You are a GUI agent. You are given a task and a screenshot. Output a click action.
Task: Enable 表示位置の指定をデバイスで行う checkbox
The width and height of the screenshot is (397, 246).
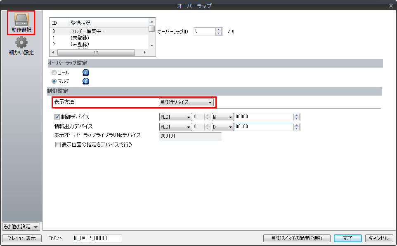(57, 145)
